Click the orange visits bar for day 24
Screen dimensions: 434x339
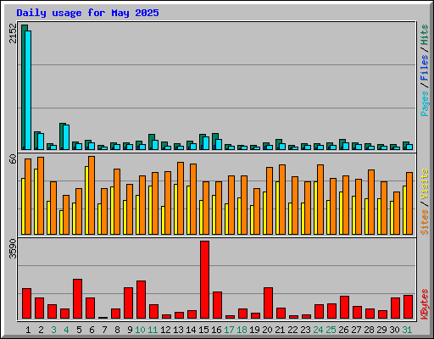[x=320, y=199]
